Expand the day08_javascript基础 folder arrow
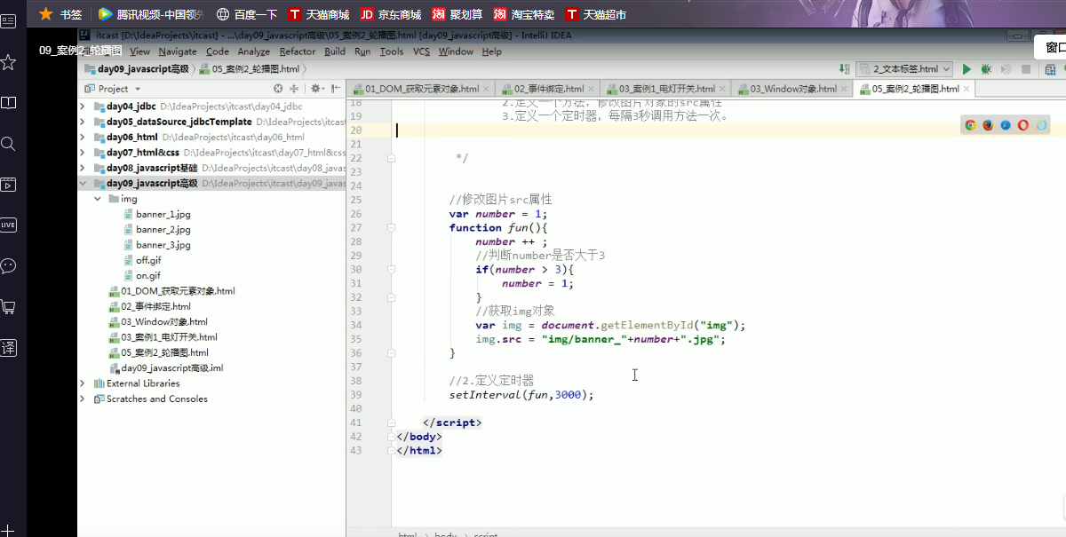 tap(83, 168)
